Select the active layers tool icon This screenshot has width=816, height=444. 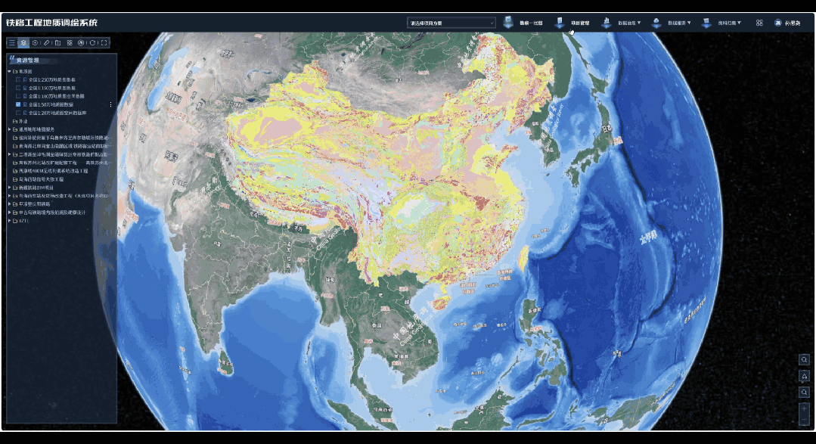[23, 42]
